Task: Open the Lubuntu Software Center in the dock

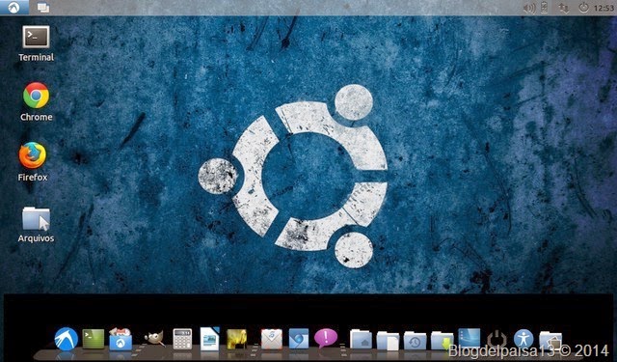Action: (121, 339)
